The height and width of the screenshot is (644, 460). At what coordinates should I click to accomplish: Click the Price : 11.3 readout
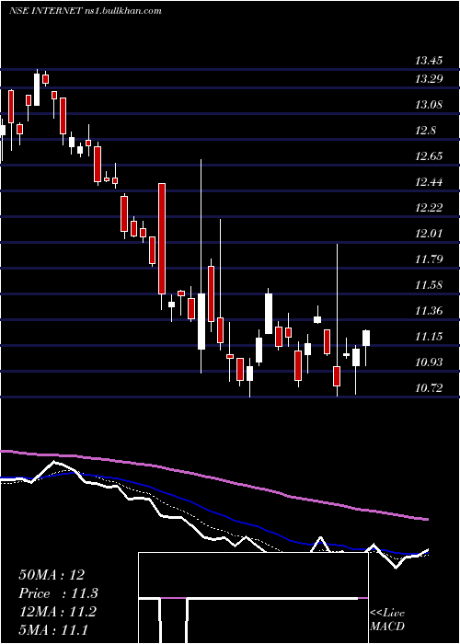pyautogui.click(x=58, y=593)
